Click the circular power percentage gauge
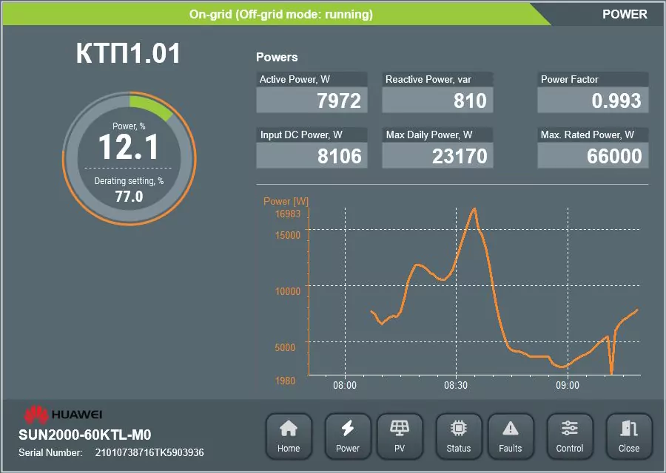666x473 pixels. pos(129,158)
